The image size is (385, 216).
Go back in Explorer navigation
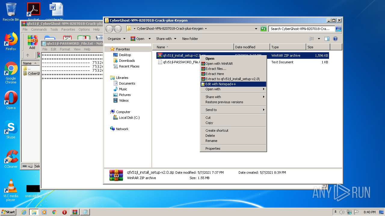pos(109,29)
